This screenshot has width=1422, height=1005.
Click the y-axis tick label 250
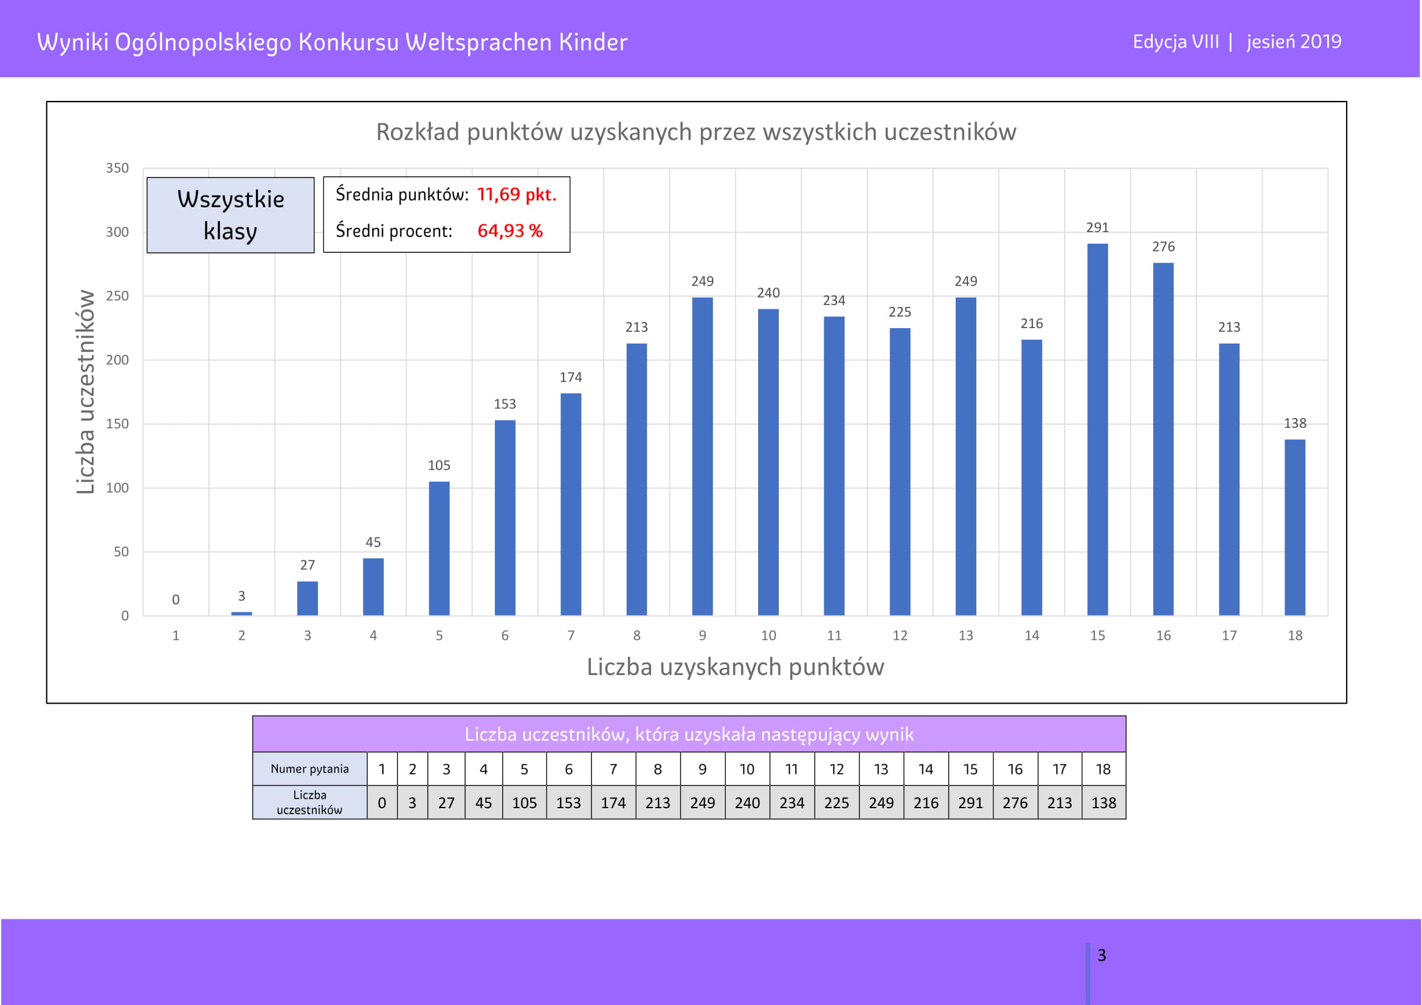tap(117, 296)
